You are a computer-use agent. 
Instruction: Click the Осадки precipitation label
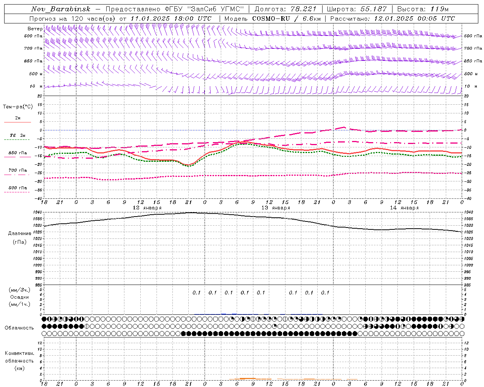[19, 297]
